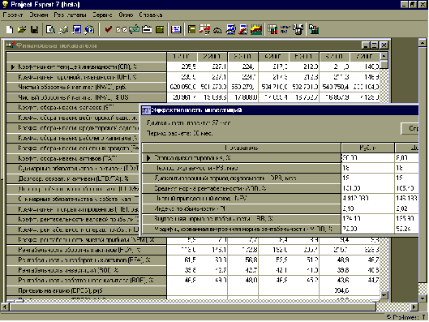This screenshot has width=429, height=322.
Task: Click the blue chart sheet toolbar icon
Action: click(230, 29)
